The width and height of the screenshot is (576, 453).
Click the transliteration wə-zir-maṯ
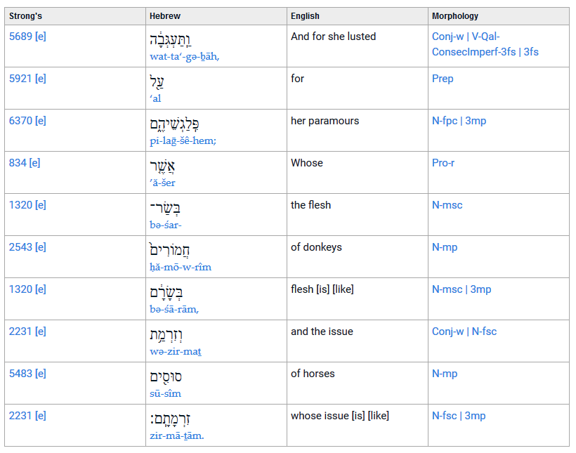[x=175, y=352]
